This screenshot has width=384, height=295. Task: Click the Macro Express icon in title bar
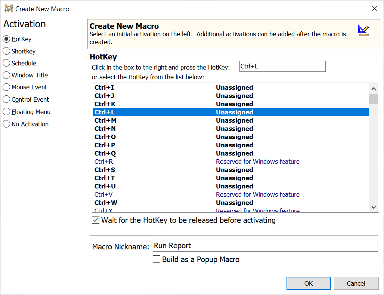[x=9, y=9]
